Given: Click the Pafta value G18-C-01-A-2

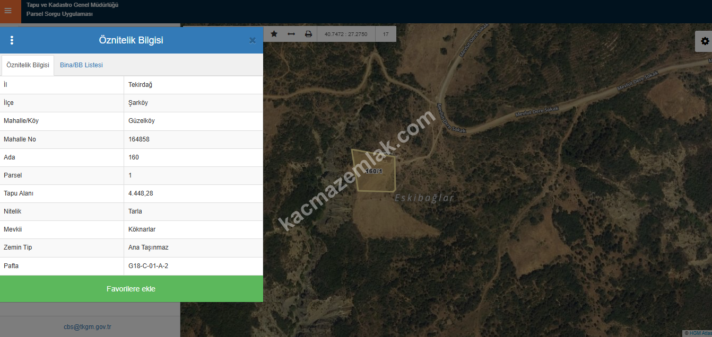Looking at the screenshot, I should pyautogui.click(x=148, y=266).
